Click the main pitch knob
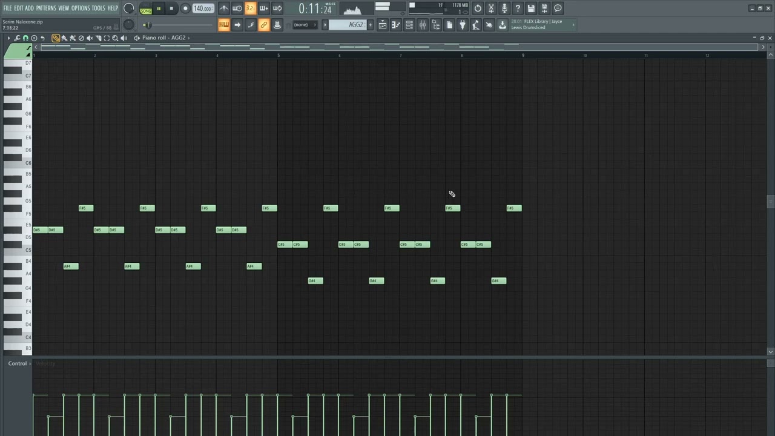 (128, 25)
